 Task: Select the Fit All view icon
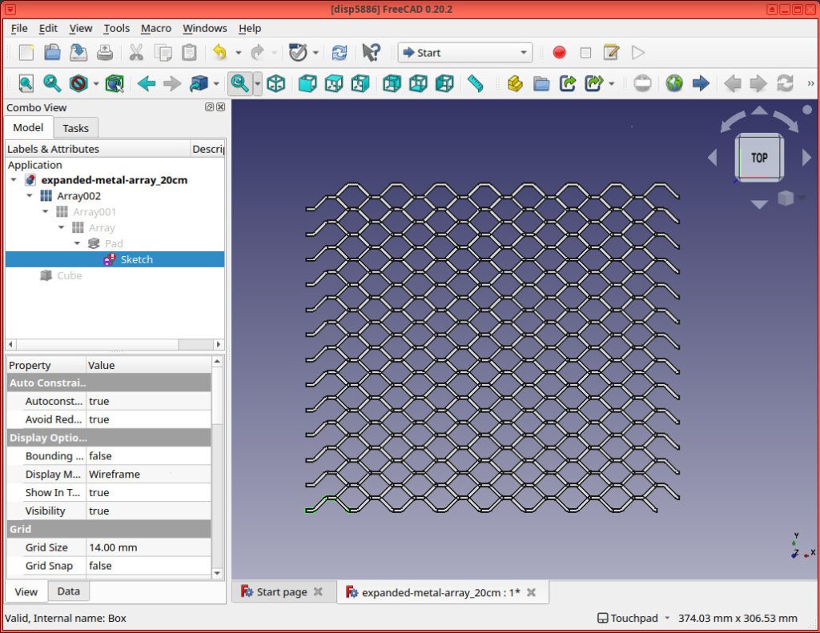[x=26, y=83]
